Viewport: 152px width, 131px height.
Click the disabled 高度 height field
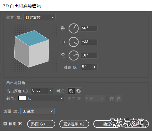(92, 98)
